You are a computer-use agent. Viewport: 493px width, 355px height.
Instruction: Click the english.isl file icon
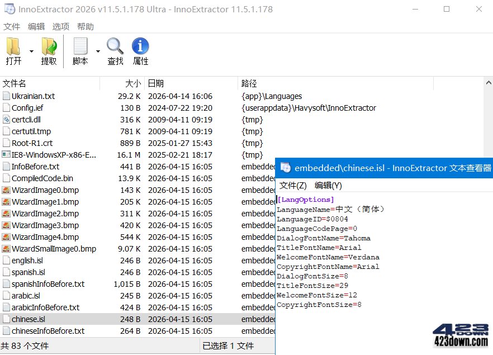click(7, 261)
